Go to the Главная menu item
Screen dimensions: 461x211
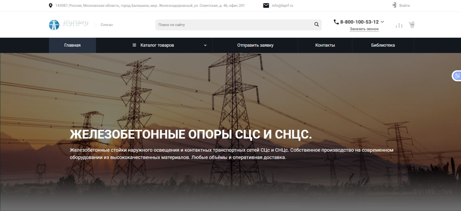pyautogui.click(x=72, y=45)
